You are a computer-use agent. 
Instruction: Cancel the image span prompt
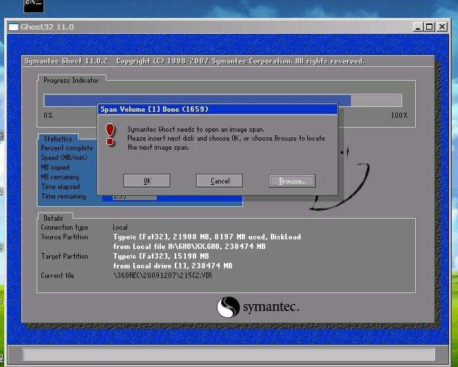(x=220, y=181)
